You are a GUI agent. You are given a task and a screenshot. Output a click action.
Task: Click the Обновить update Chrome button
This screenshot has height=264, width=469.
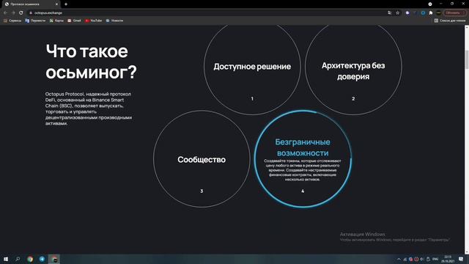click(454, 13)
